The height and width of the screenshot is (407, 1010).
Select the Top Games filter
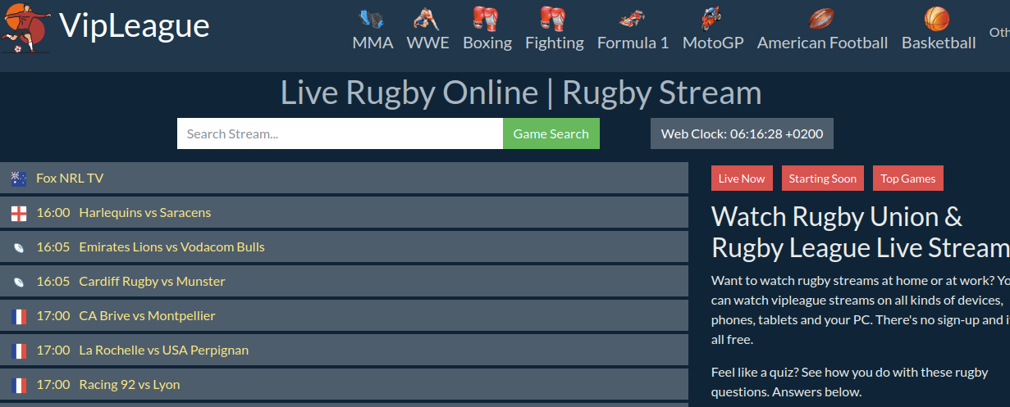tap(907, 179)
